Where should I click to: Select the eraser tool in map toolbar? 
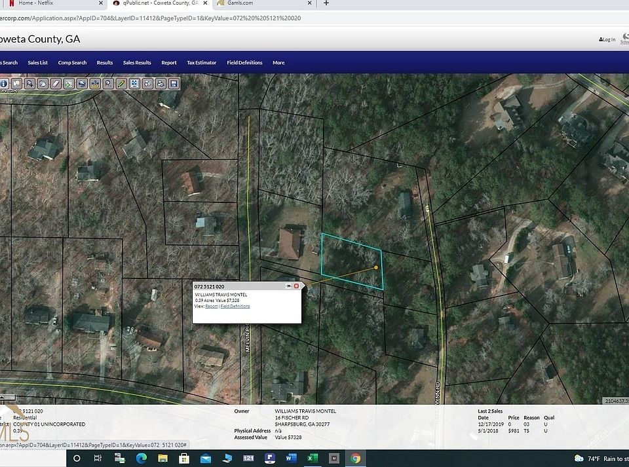point(56,83)
